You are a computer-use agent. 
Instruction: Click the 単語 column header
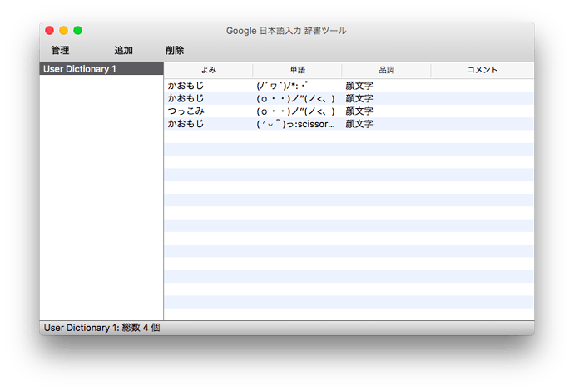pyautogui.click(x=297, y=70)
